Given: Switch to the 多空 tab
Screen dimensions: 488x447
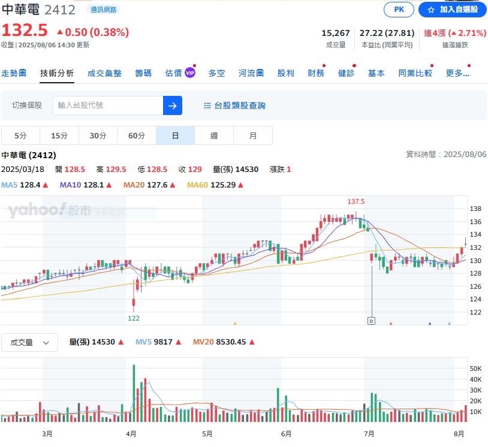Looking at the screenshot, I should tap(216, 73).
